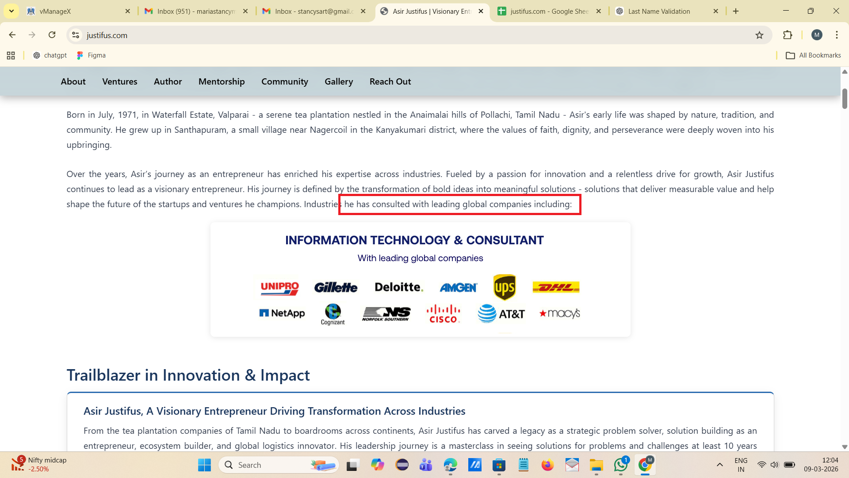Open the Ventures navigation link
The height and width of the screenshot is (478, 849).
(119, 81)
